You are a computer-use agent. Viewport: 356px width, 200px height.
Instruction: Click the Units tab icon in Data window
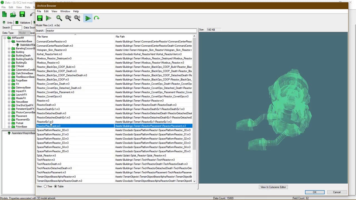(4, 22)
